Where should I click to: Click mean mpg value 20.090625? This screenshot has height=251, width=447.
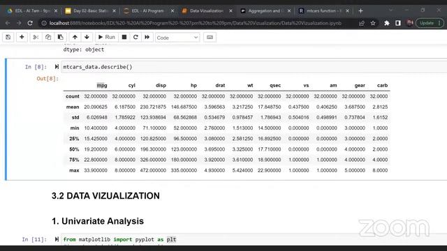pyautogui.click(x=96, y=107)
